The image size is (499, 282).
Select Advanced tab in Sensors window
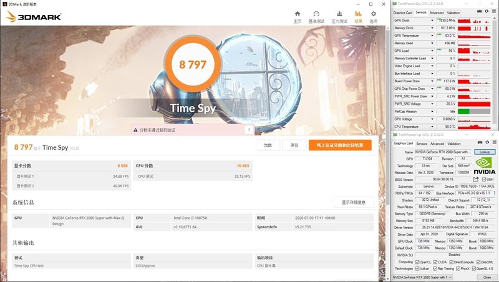pyautogui.click(x=436, y=12)
